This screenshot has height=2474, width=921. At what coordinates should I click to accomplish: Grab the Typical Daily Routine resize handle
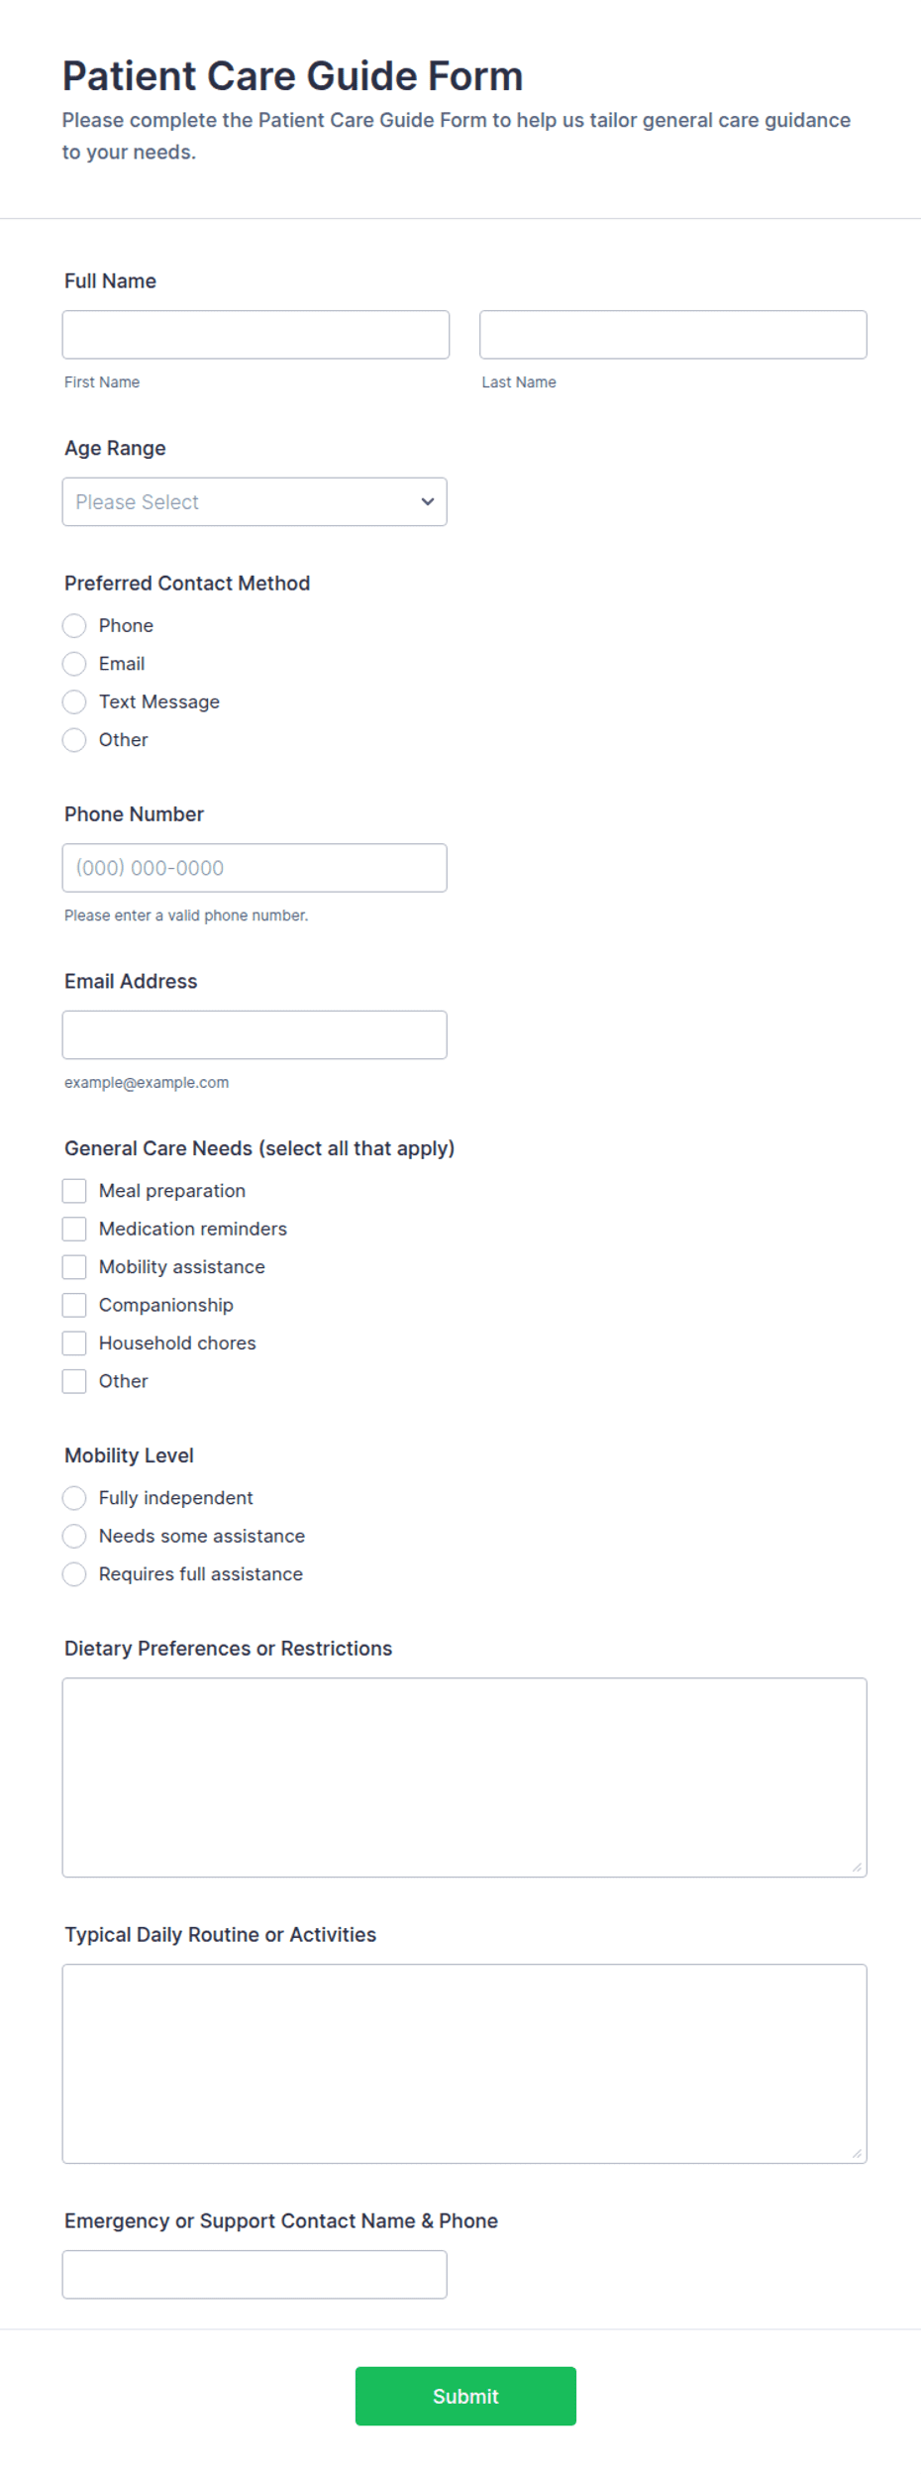pos(857,2153)
